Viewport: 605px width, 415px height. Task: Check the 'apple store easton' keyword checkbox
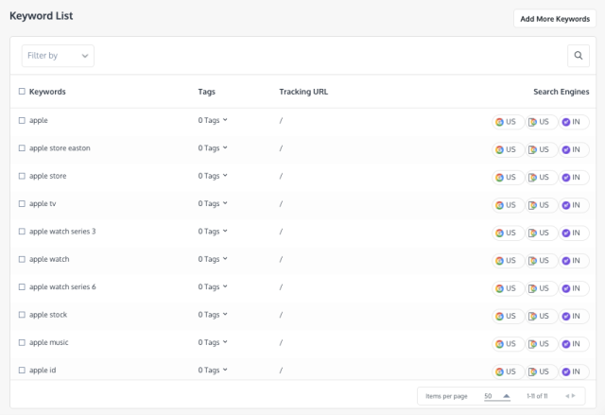coord(22,148)
